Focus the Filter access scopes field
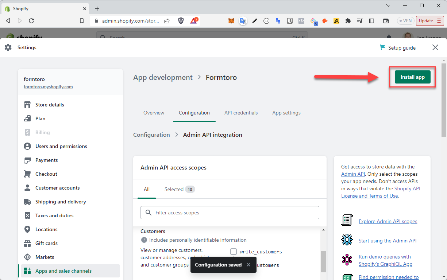 pos(230,213)
